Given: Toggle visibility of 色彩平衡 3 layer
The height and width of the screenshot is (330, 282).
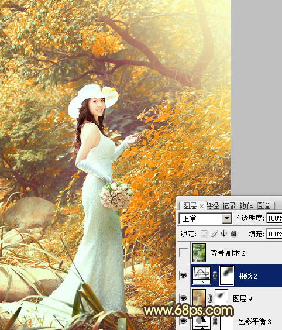Looking at the screenshot, I should click(x=183, y=321).
